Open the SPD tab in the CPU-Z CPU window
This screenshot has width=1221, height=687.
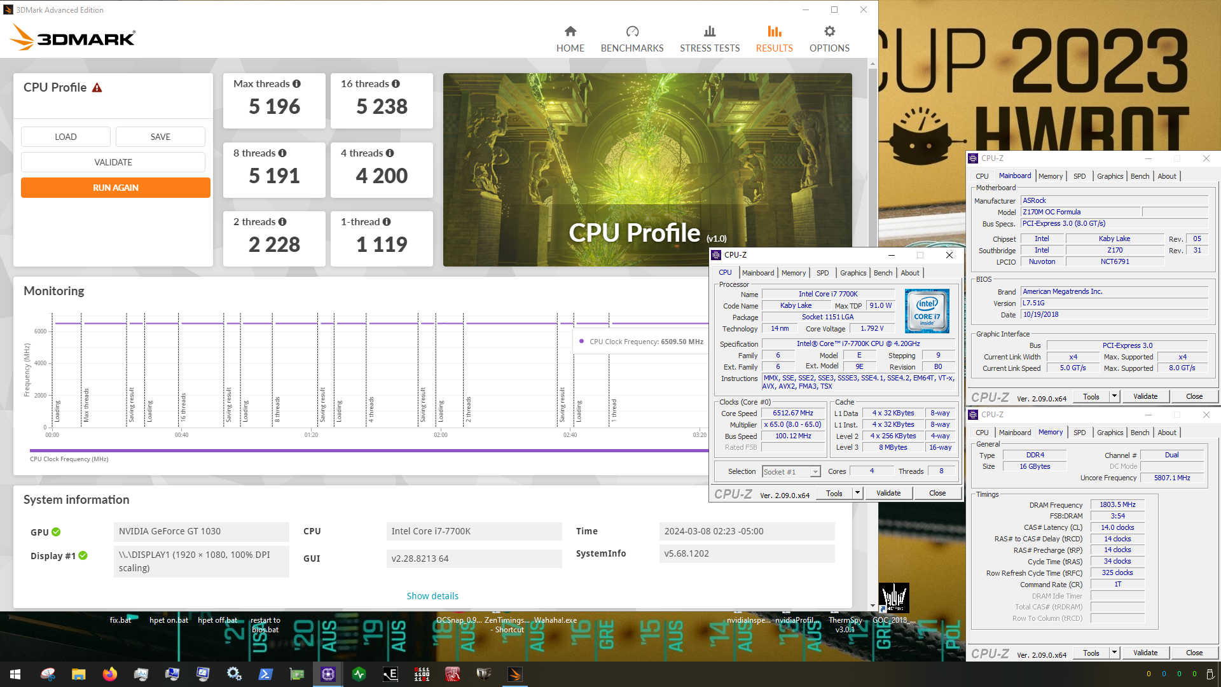click(822, 273)
